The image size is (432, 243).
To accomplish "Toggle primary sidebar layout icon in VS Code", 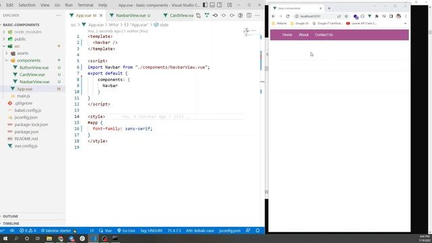I will click(205, 5).
